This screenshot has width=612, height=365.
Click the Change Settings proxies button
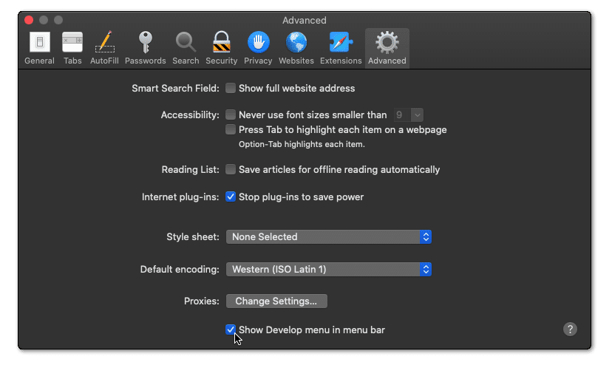276,301
